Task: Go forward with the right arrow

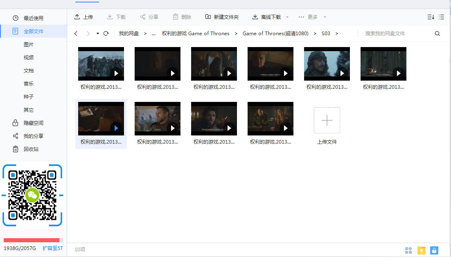Action: point(88,34)
